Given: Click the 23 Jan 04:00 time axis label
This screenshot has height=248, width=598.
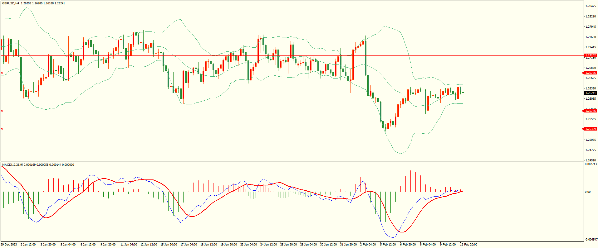Looking at the screenshot, I should pos(248,245).
